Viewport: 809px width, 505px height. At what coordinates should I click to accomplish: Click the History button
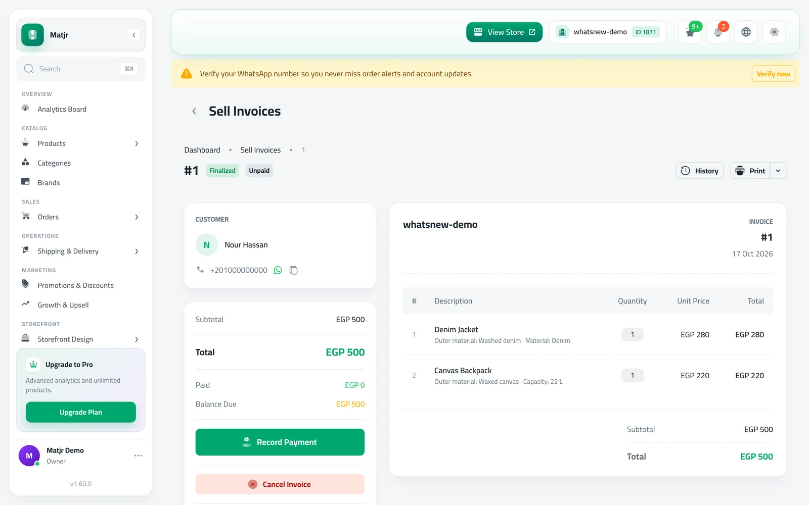(700, 171)
